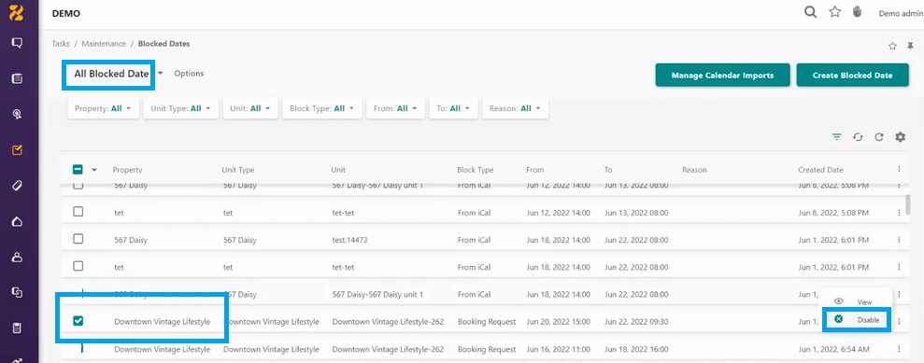This screenshot has height=363, width=924.
Task: Sort by the Block Type column header
Action: 475,170
